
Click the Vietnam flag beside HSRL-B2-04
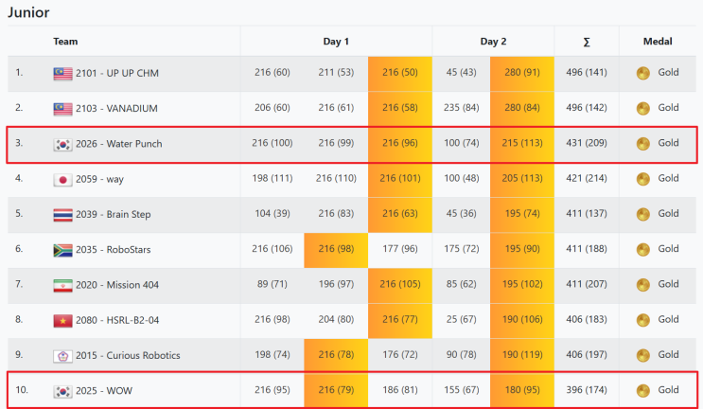click(x=62, y=321)
